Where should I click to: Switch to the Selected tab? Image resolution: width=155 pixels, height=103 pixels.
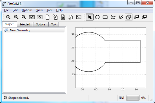[25, 24]
